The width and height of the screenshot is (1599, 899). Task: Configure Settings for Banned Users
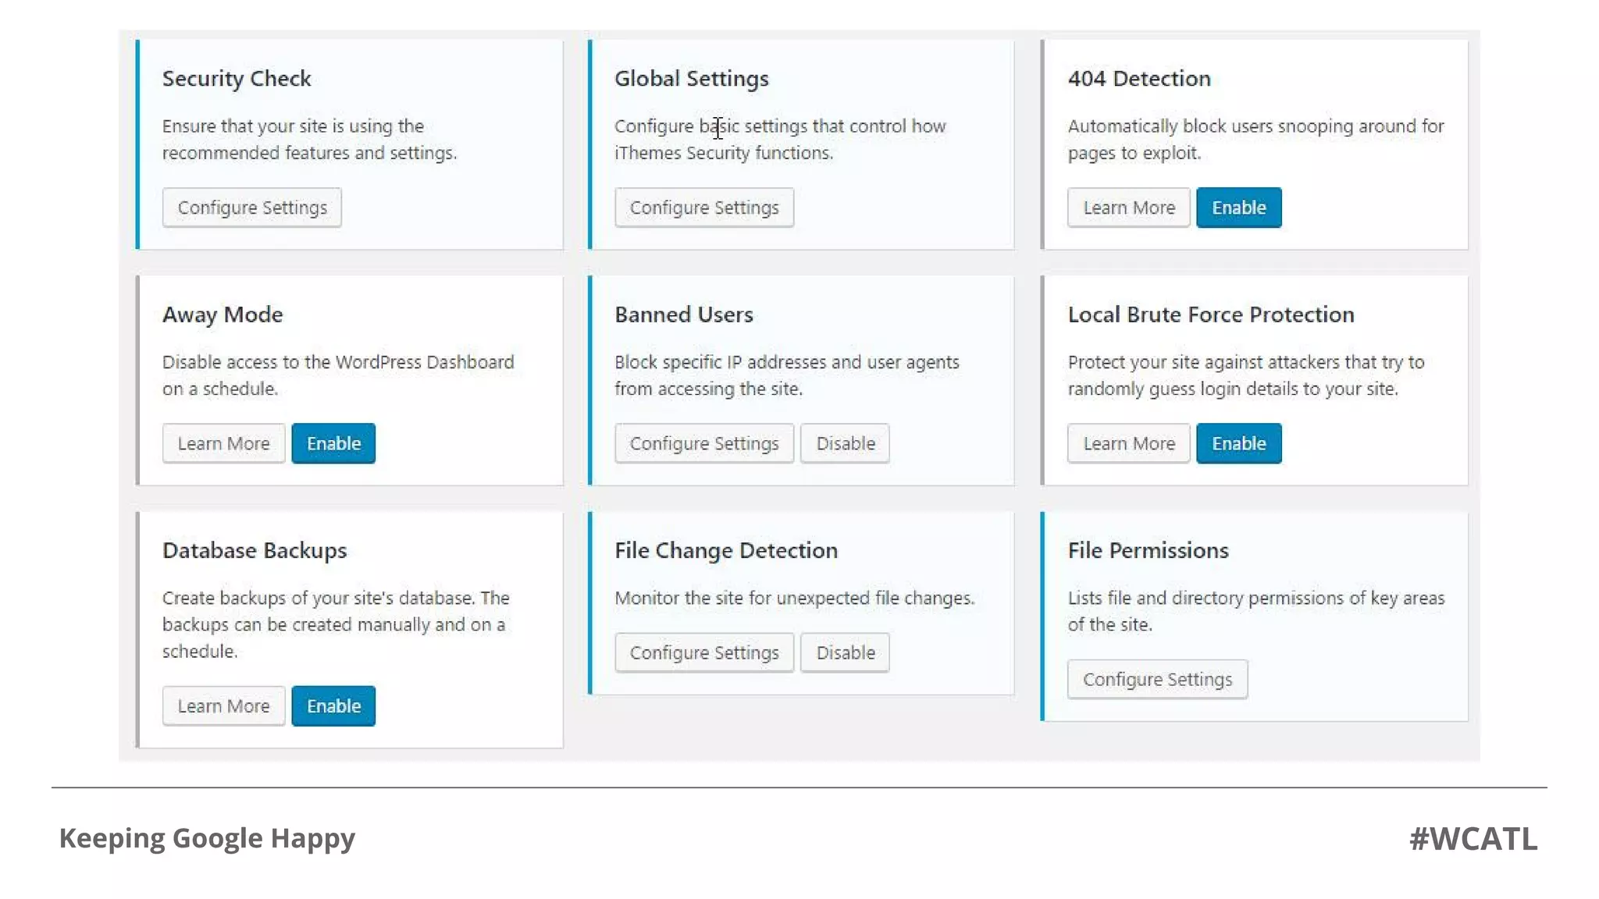point(703,443)
